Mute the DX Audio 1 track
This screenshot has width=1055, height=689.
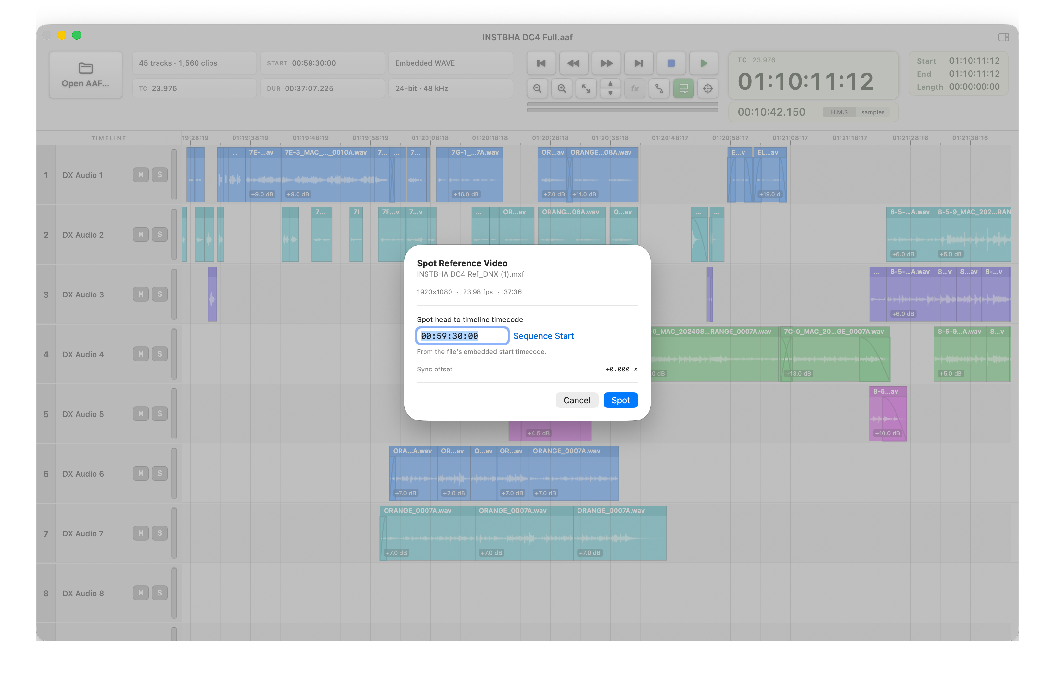click(x=141, y=175)
